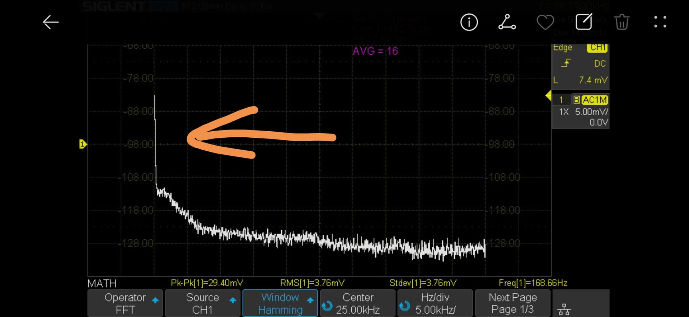689x317 pixels.
Task: Tap the AVG = 16 label
Action: pyautogui.click(x=375, y=51)
